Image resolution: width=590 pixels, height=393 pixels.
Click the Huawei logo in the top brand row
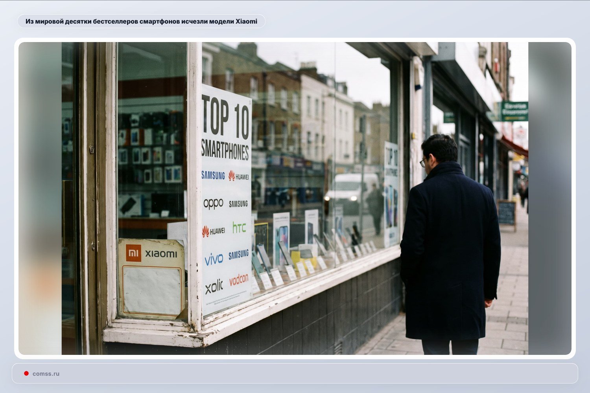tap(239, 176)
